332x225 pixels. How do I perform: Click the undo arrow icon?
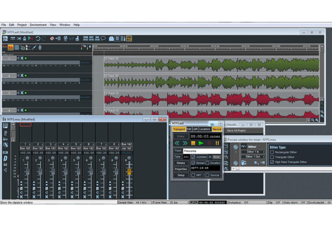point(38,39)
